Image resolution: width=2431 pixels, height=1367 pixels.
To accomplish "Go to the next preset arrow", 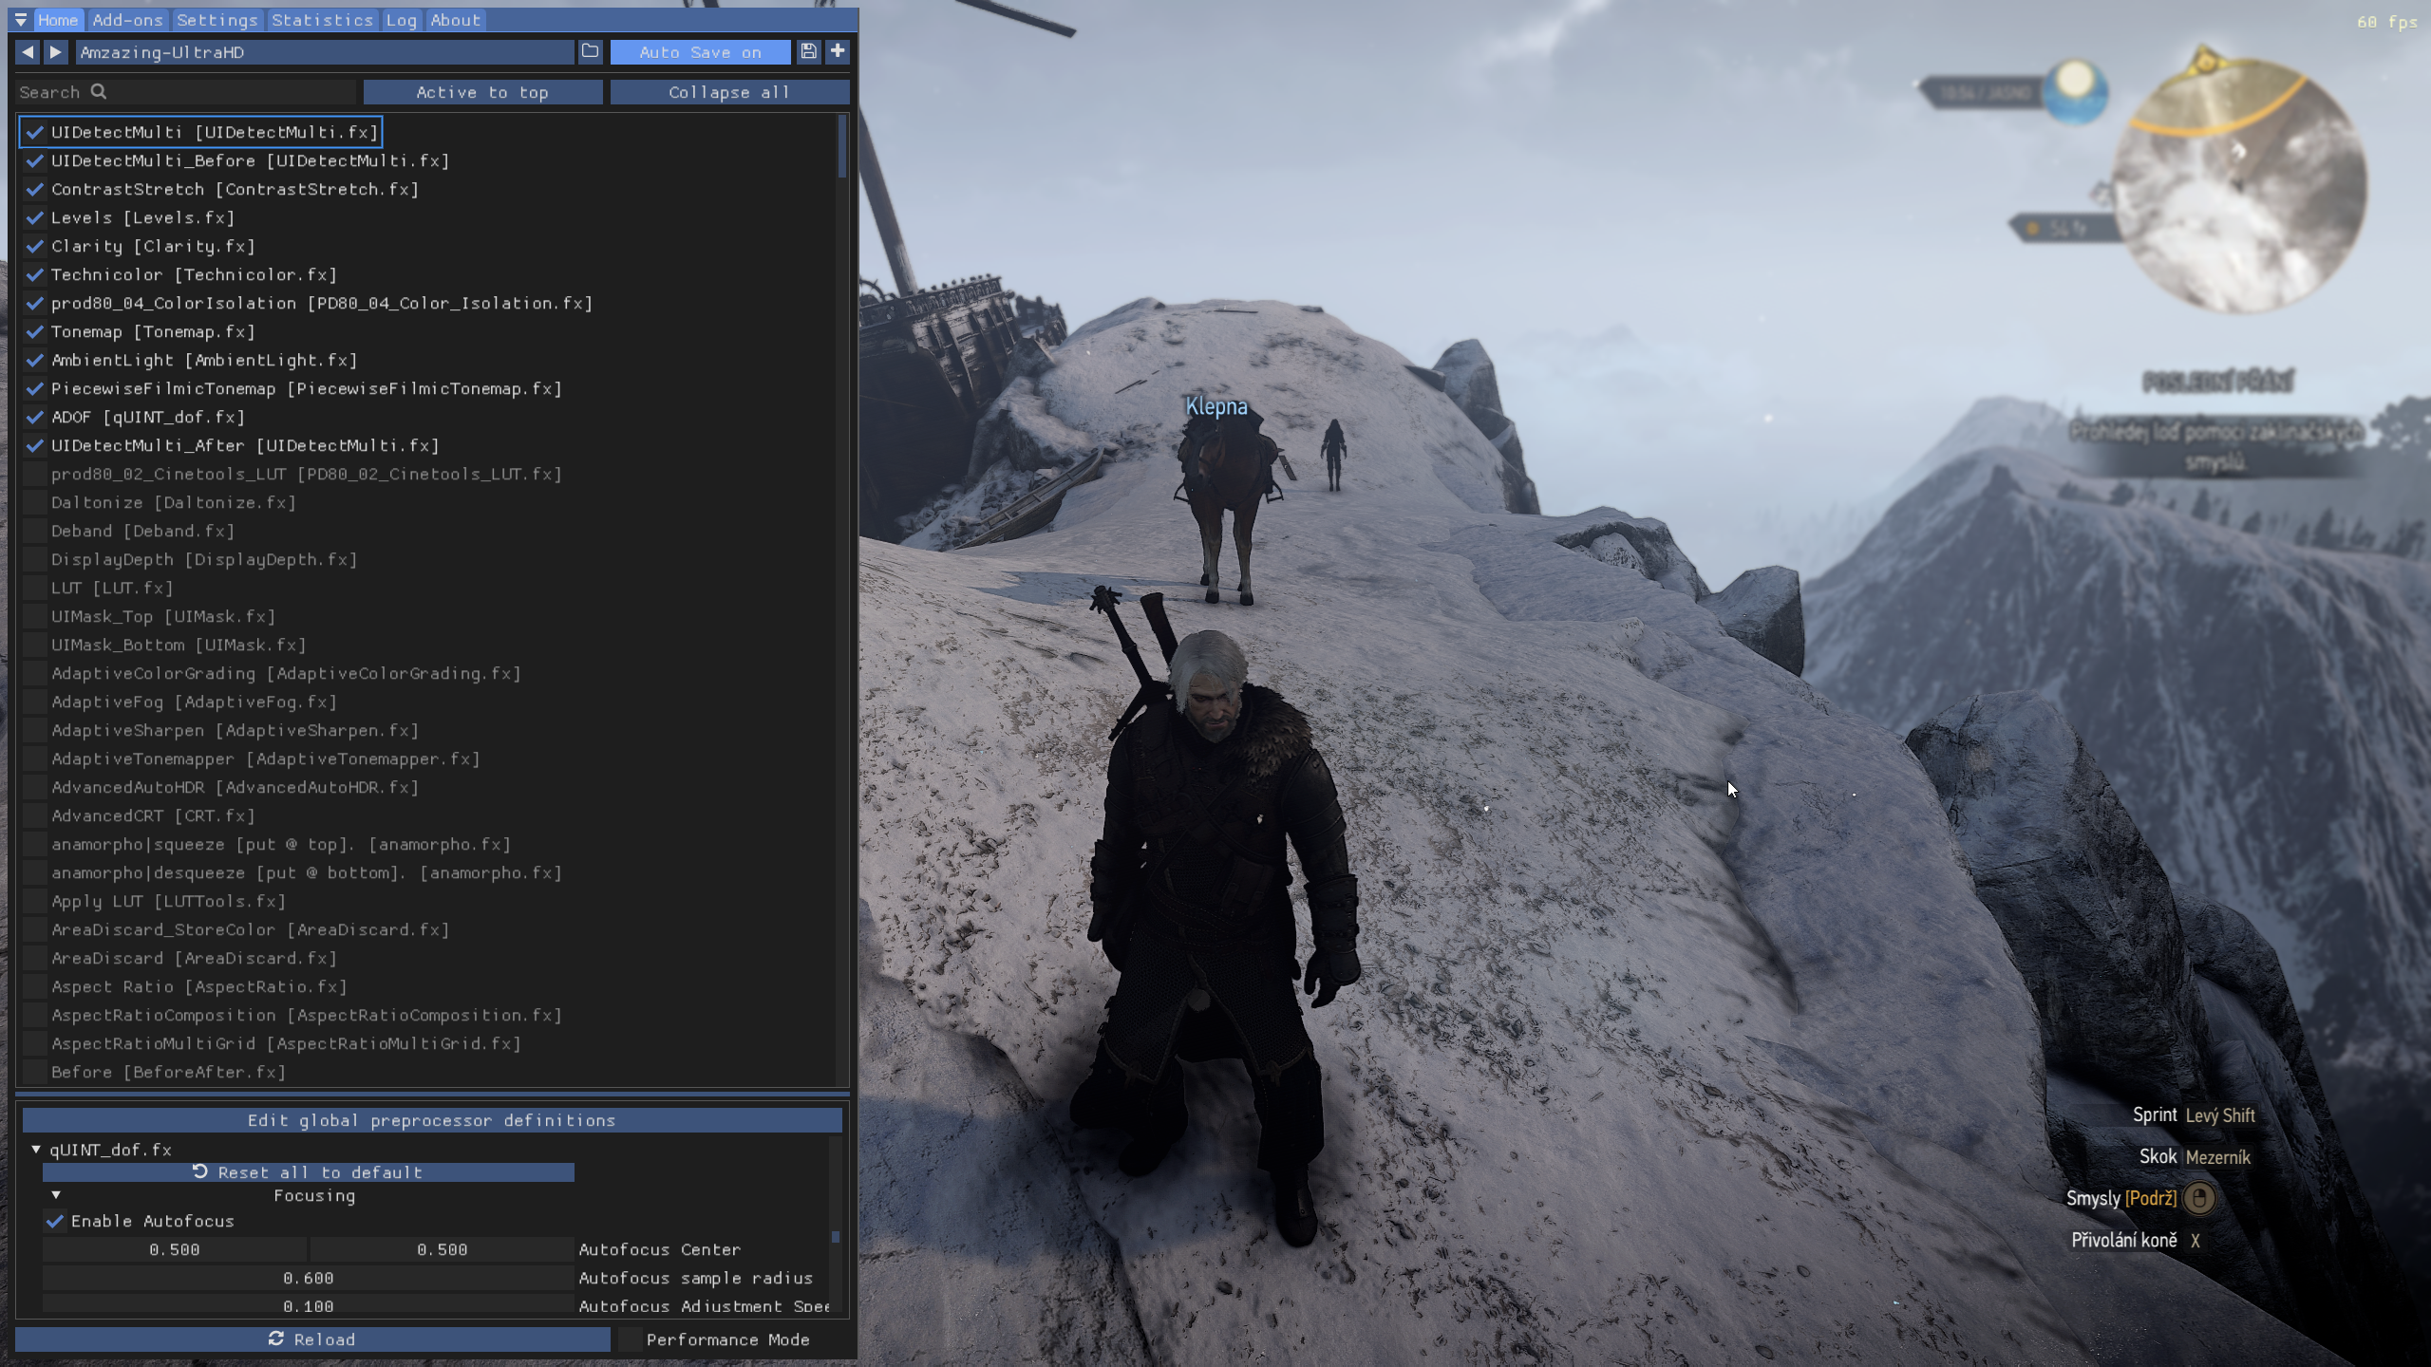I will (56, 52).
